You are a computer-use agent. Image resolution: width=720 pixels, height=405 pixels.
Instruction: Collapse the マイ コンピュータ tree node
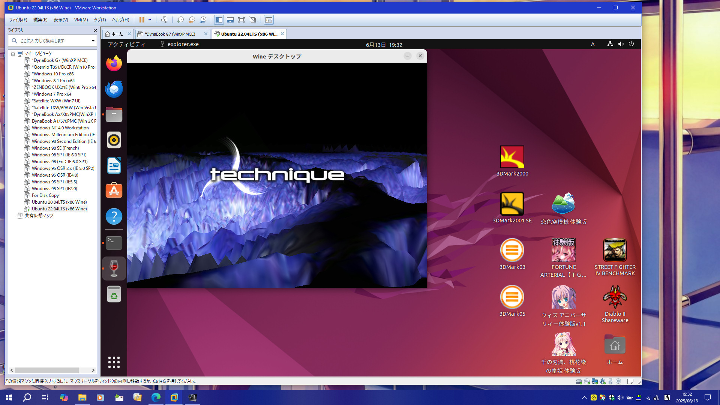(13, 54)
